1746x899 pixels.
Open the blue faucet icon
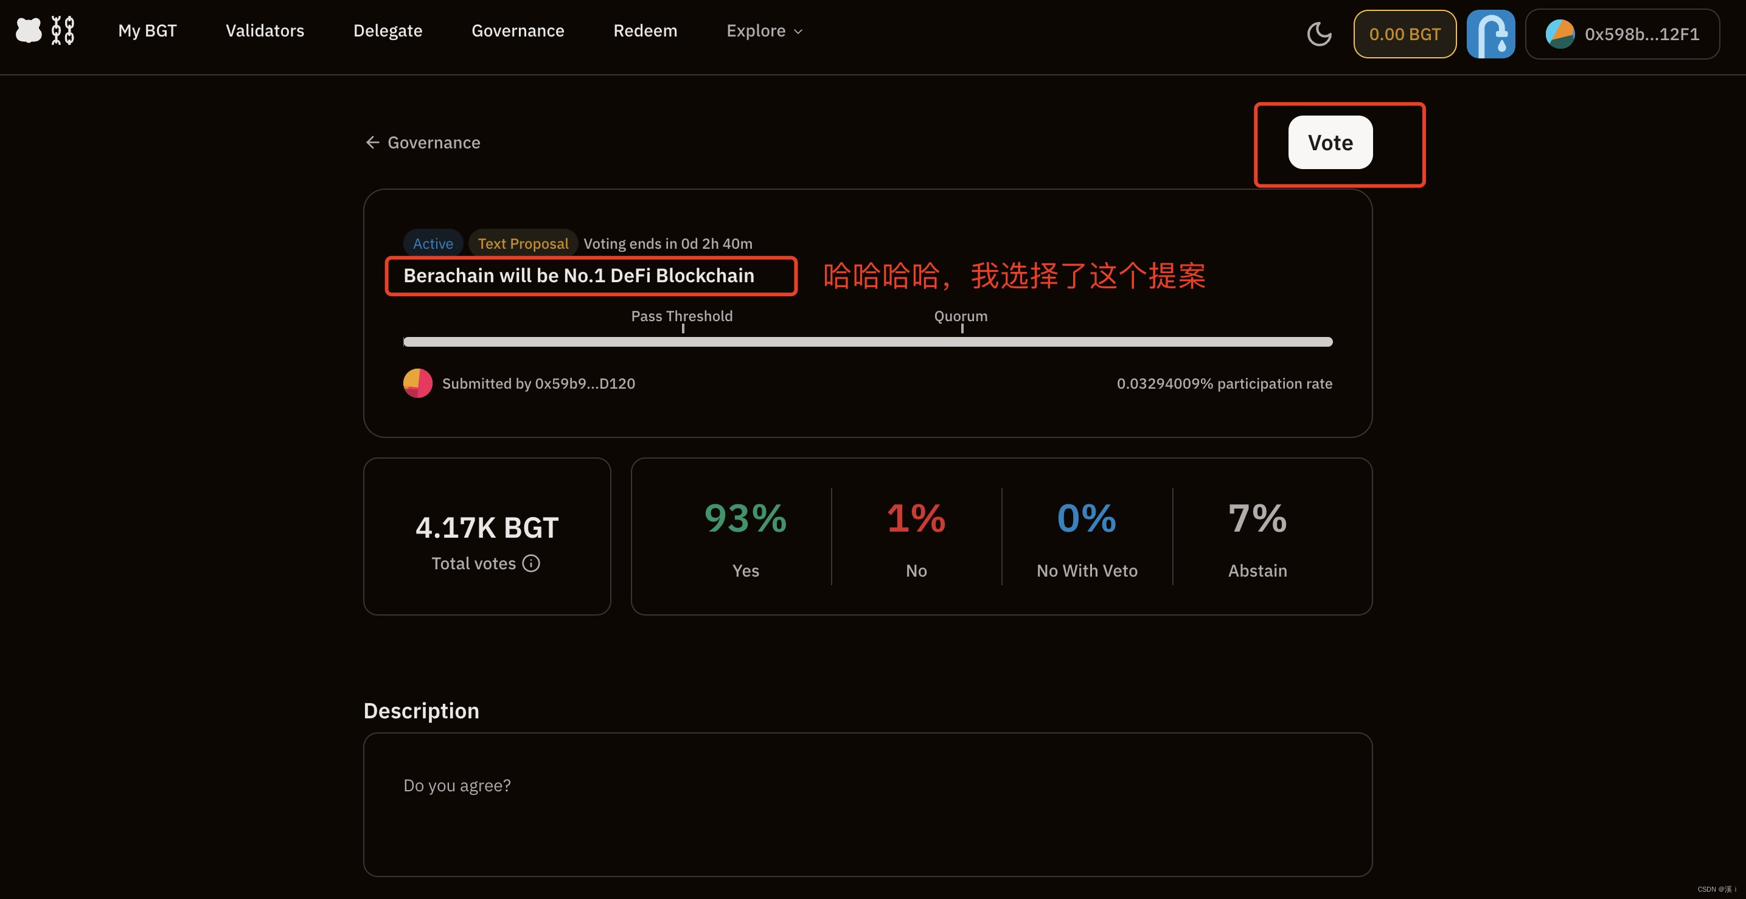1490,34
